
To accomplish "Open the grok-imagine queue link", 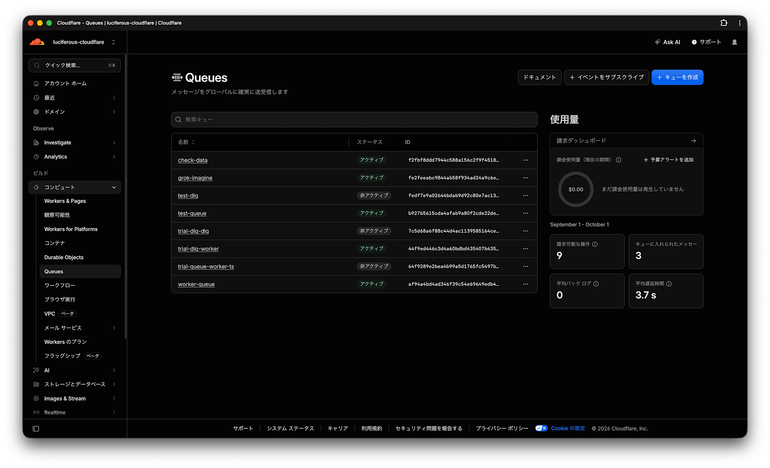I will pos(195,178).
